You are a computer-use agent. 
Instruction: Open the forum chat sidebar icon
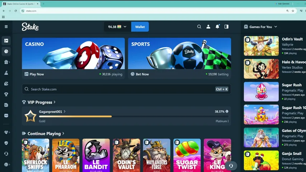coord(6,116)
